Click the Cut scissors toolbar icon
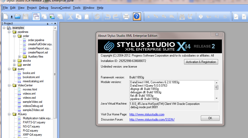The height and width of the screenshot is (138, 248). [x=71, y=16]
